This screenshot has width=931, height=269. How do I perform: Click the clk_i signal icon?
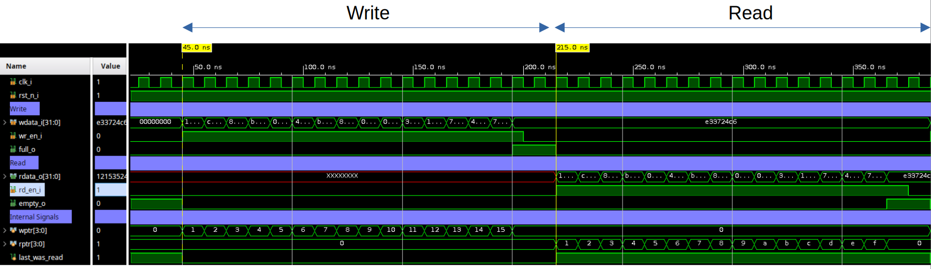click(x=13, y=82)
